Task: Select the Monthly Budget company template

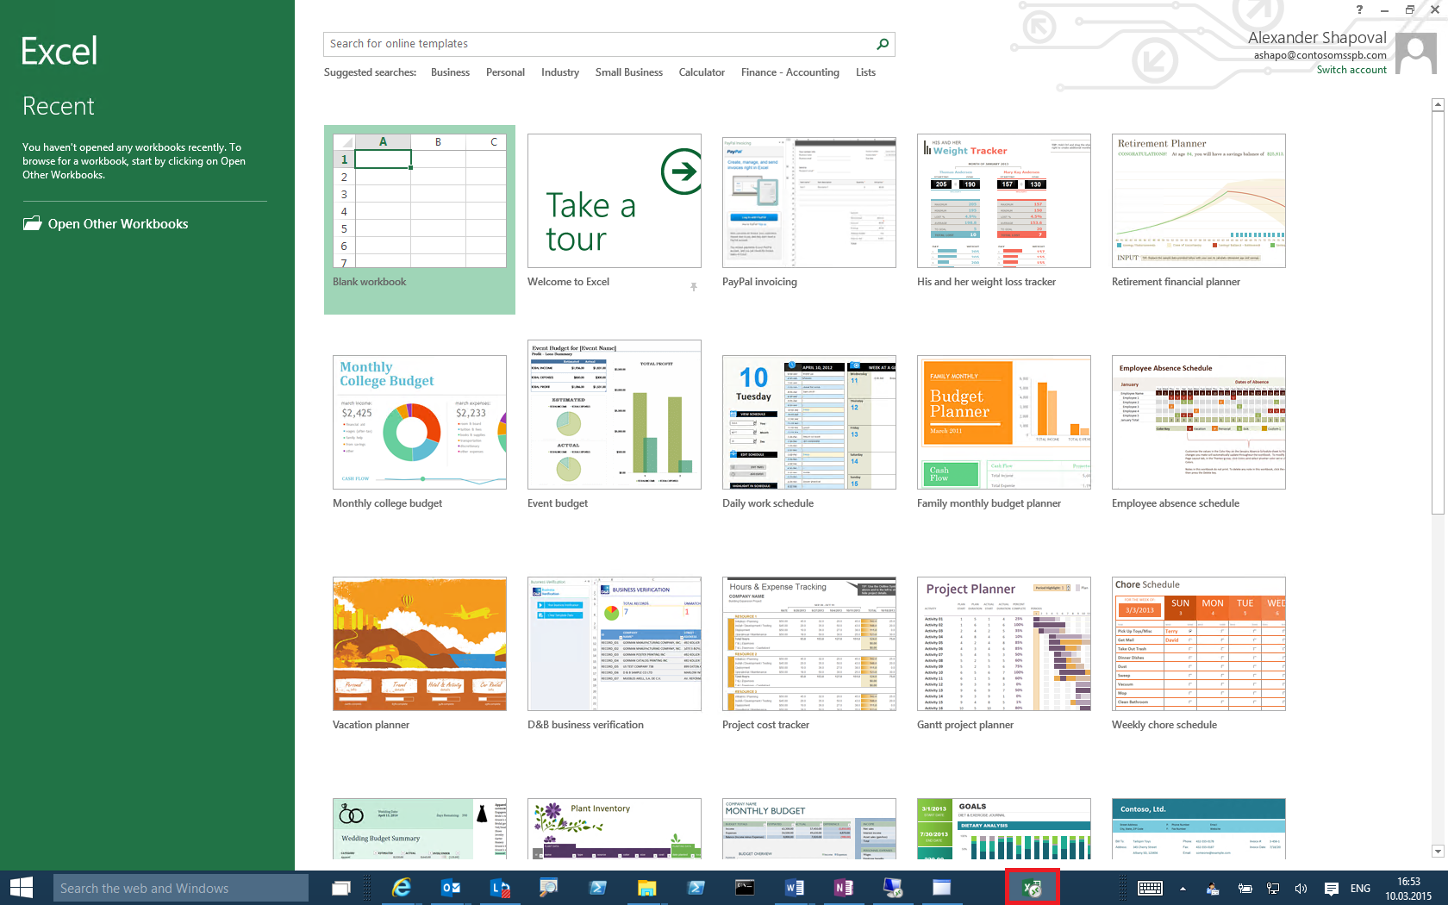Action: 809,829
